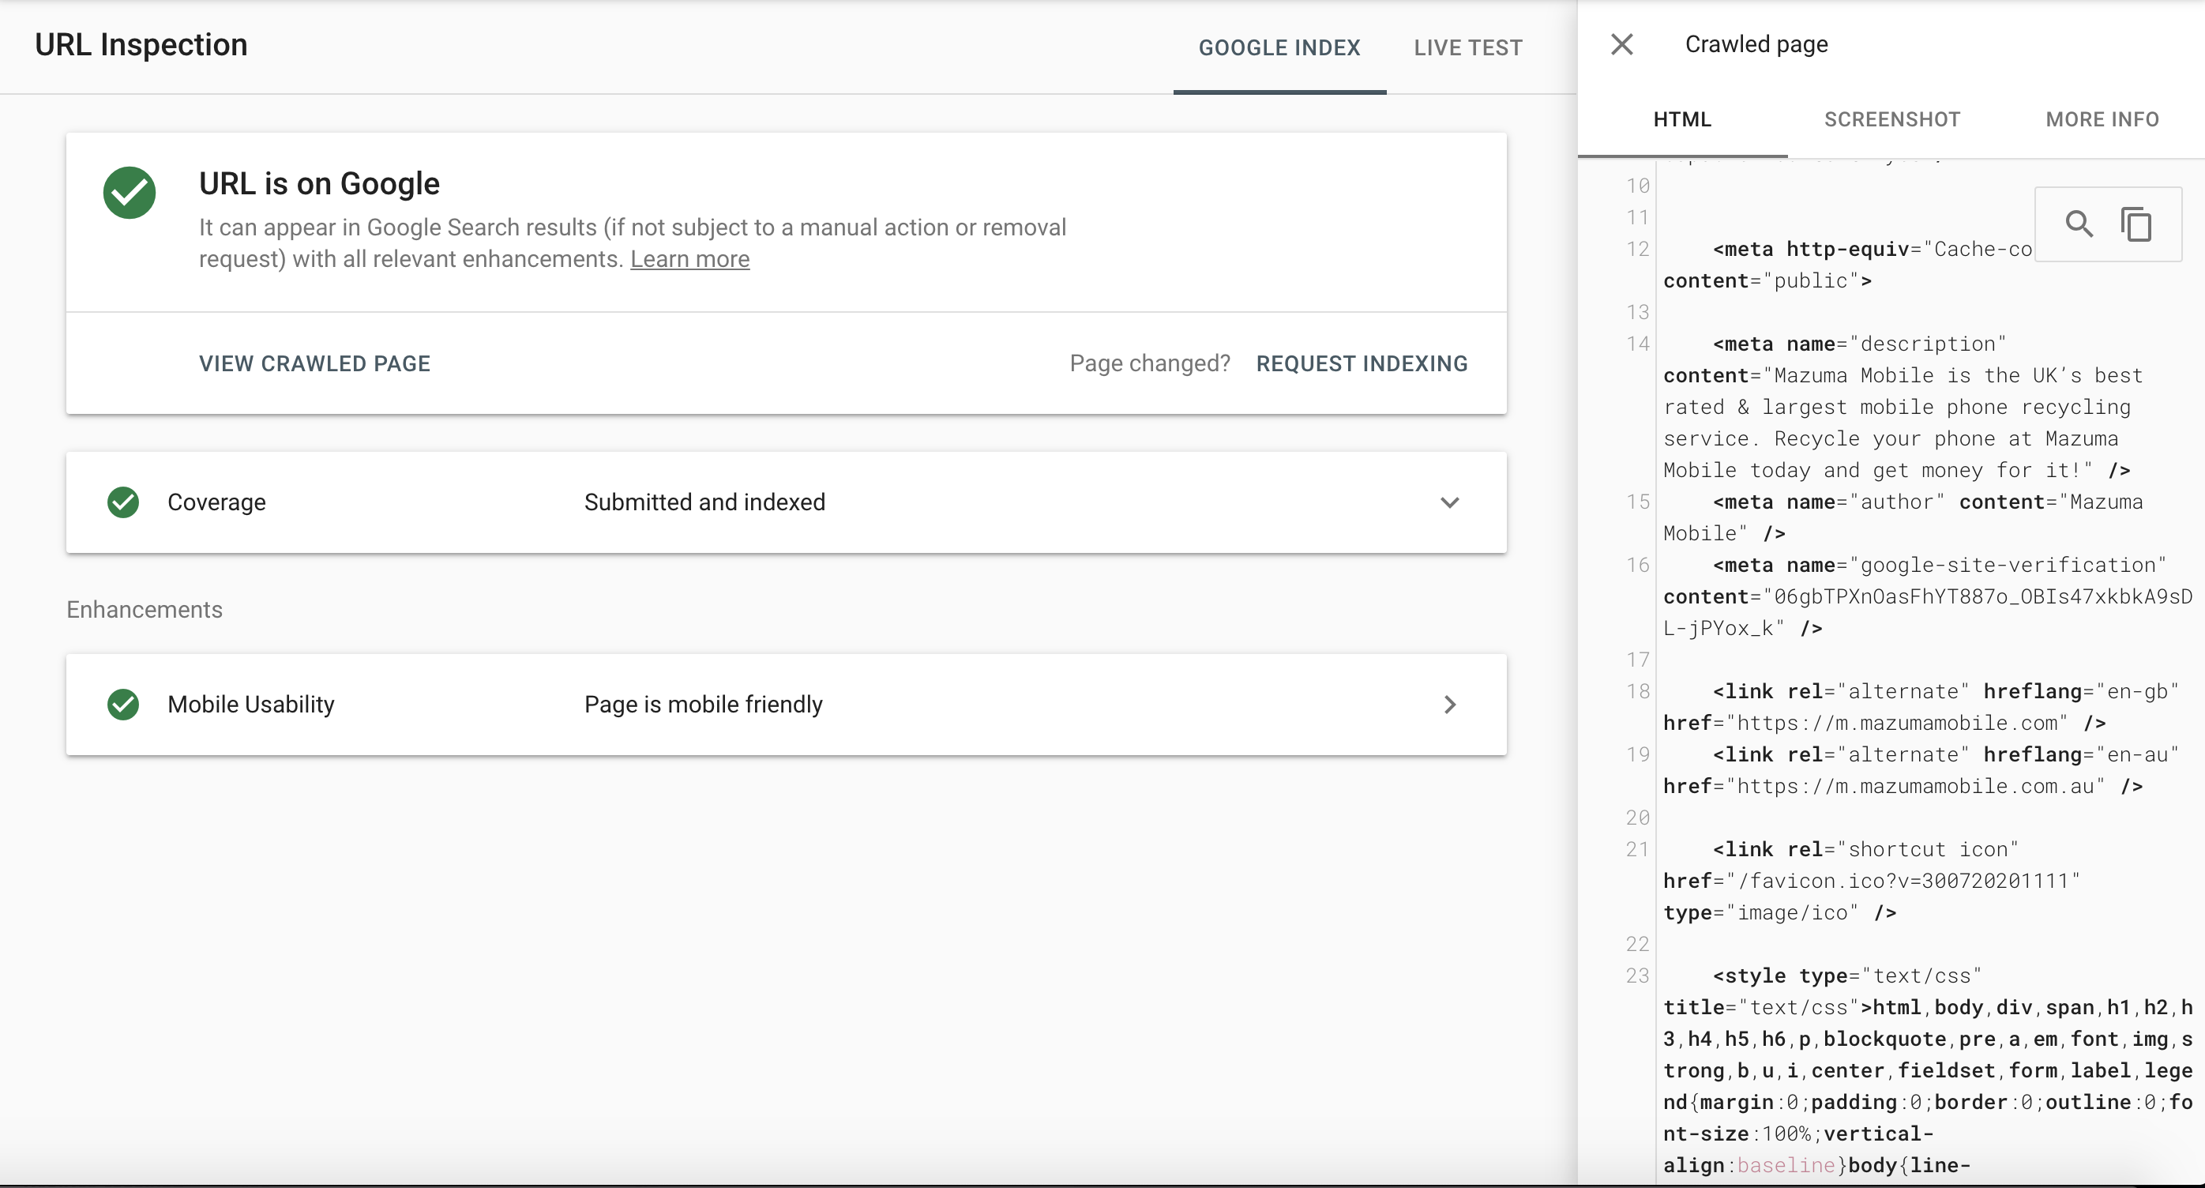2205x1188 pixels.
Task: Click View Crawled Page button
Action: (x=314, y=364)
